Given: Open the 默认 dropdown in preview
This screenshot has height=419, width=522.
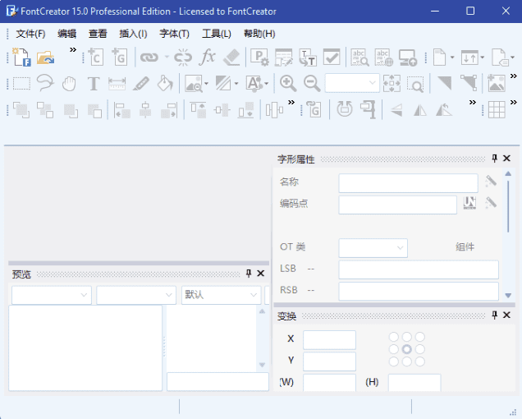Looking at the screenshot, I should pos(221,295).
